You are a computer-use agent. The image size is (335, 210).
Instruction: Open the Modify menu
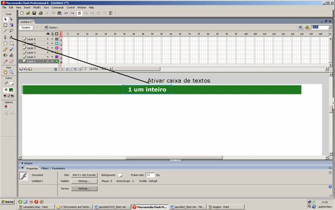click(x=37, y=8)
